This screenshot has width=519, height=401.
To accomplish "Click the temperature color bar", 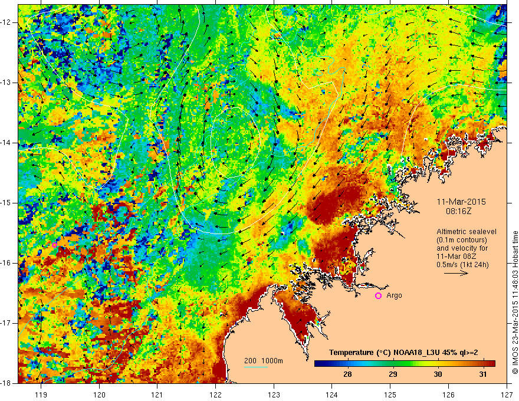I will [405, 364].
